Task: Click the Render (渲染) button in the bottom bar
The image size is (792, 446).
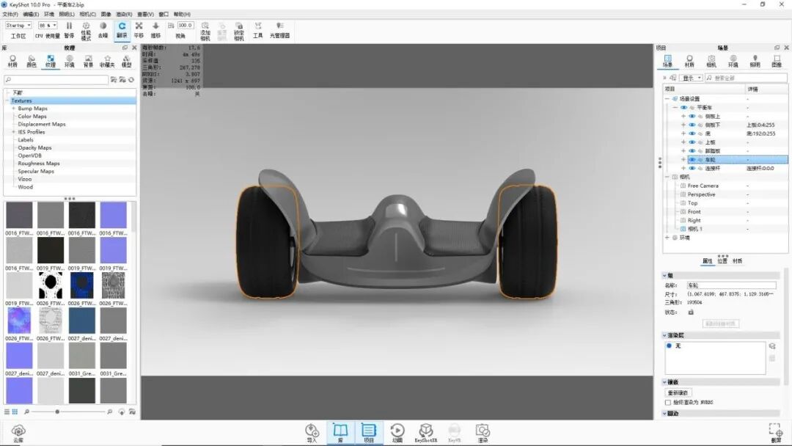Action: [x=483, y=433]
